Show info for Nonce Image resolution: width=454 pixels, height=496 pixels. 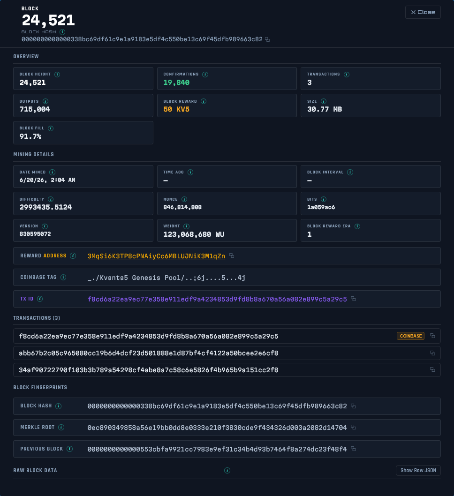[184, 199]
